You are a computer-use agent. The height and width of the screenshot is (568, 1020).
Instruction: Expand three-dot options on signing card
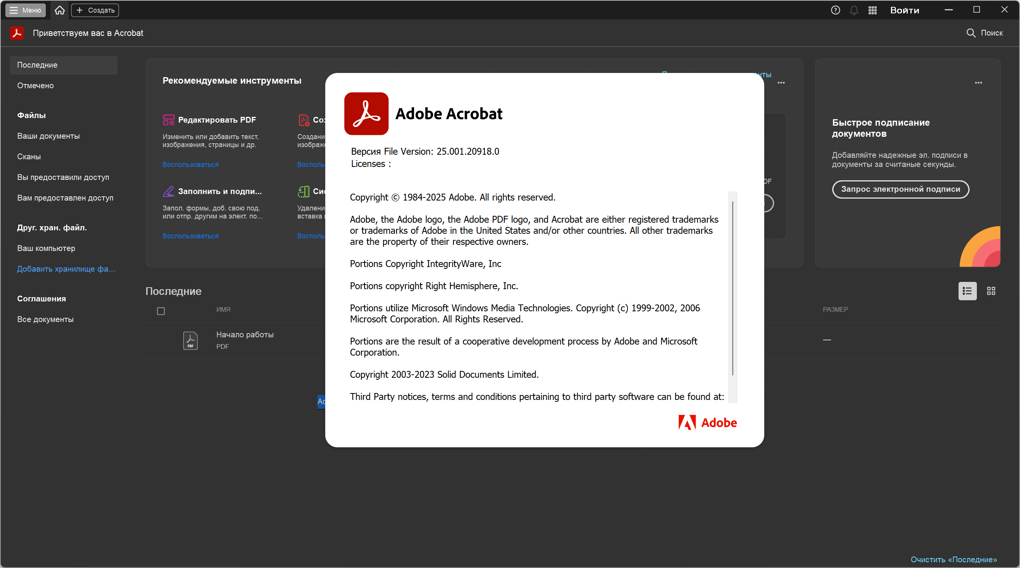pyautogui.click(x=978, y=83)
